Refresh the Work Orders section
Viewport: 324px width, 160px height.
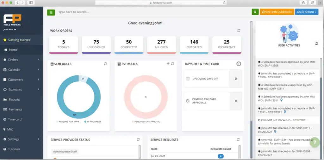239,31
